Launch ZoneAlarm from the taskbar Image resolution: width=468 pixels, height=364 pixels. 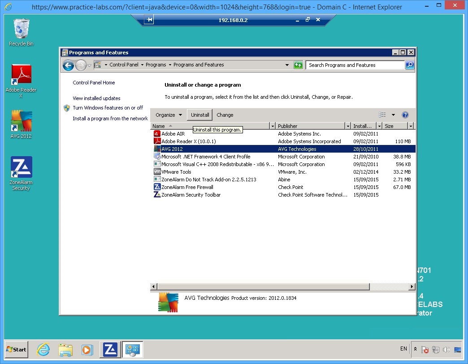[109, 349]
